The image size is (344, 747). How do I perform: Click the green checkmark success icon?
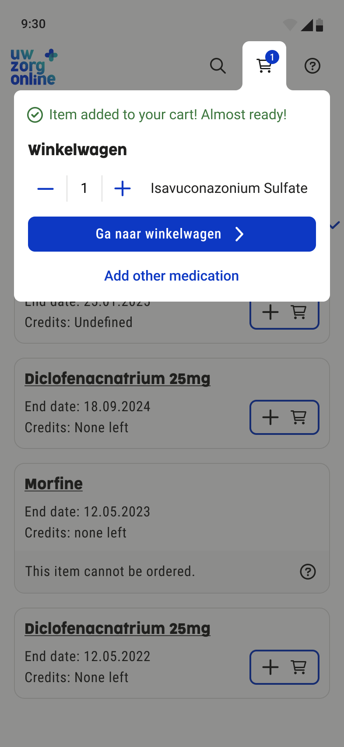point(35,115)
